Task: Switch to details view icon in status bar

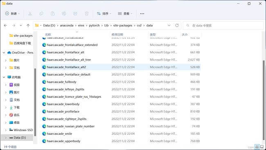Action: pos(257,147)
